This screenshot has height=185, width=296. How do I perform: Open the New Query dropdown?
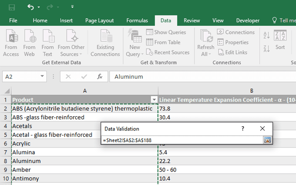[x=135, y=43]
